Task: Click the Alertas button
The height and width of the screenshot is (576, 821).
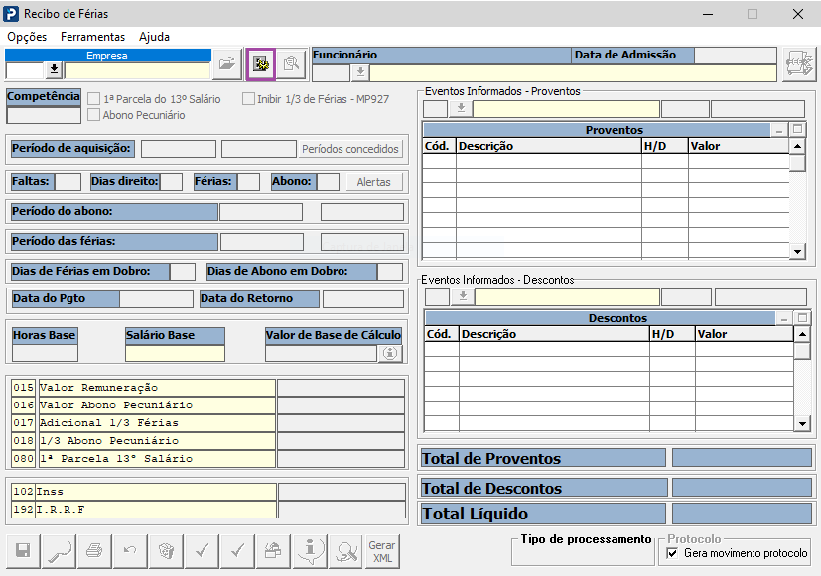Action: (x=374, y=182)
